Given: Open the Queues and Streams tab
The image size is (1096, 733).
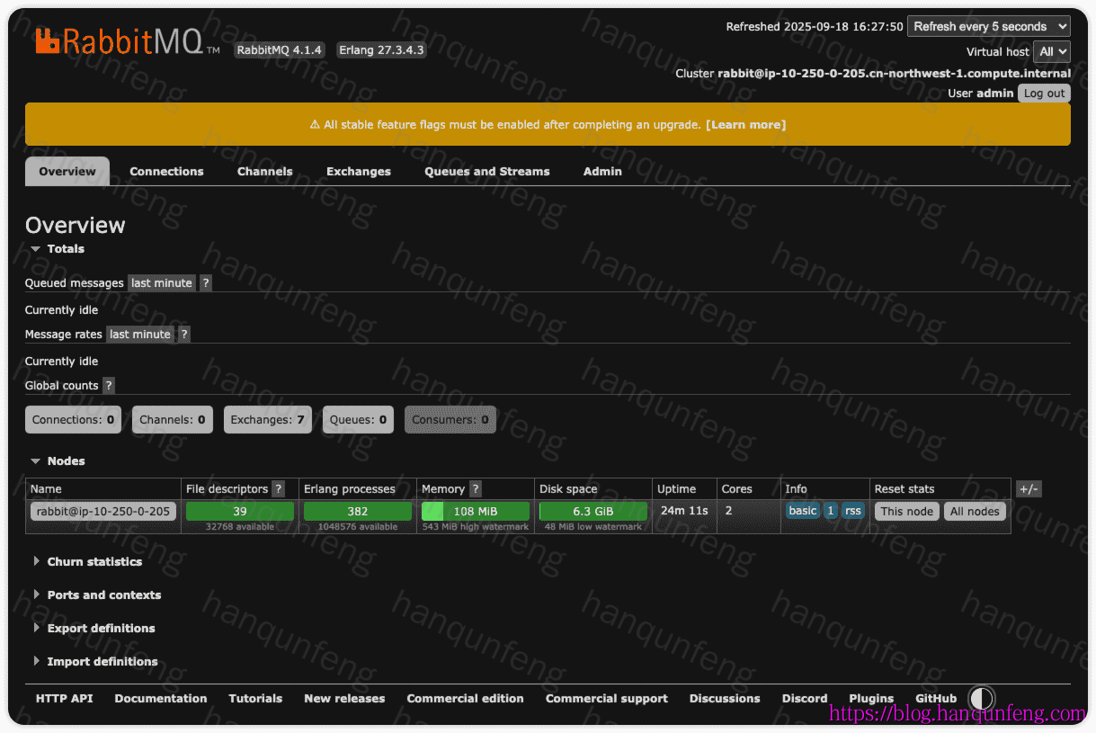Looking at the screenshot, I should click(487, 171).
